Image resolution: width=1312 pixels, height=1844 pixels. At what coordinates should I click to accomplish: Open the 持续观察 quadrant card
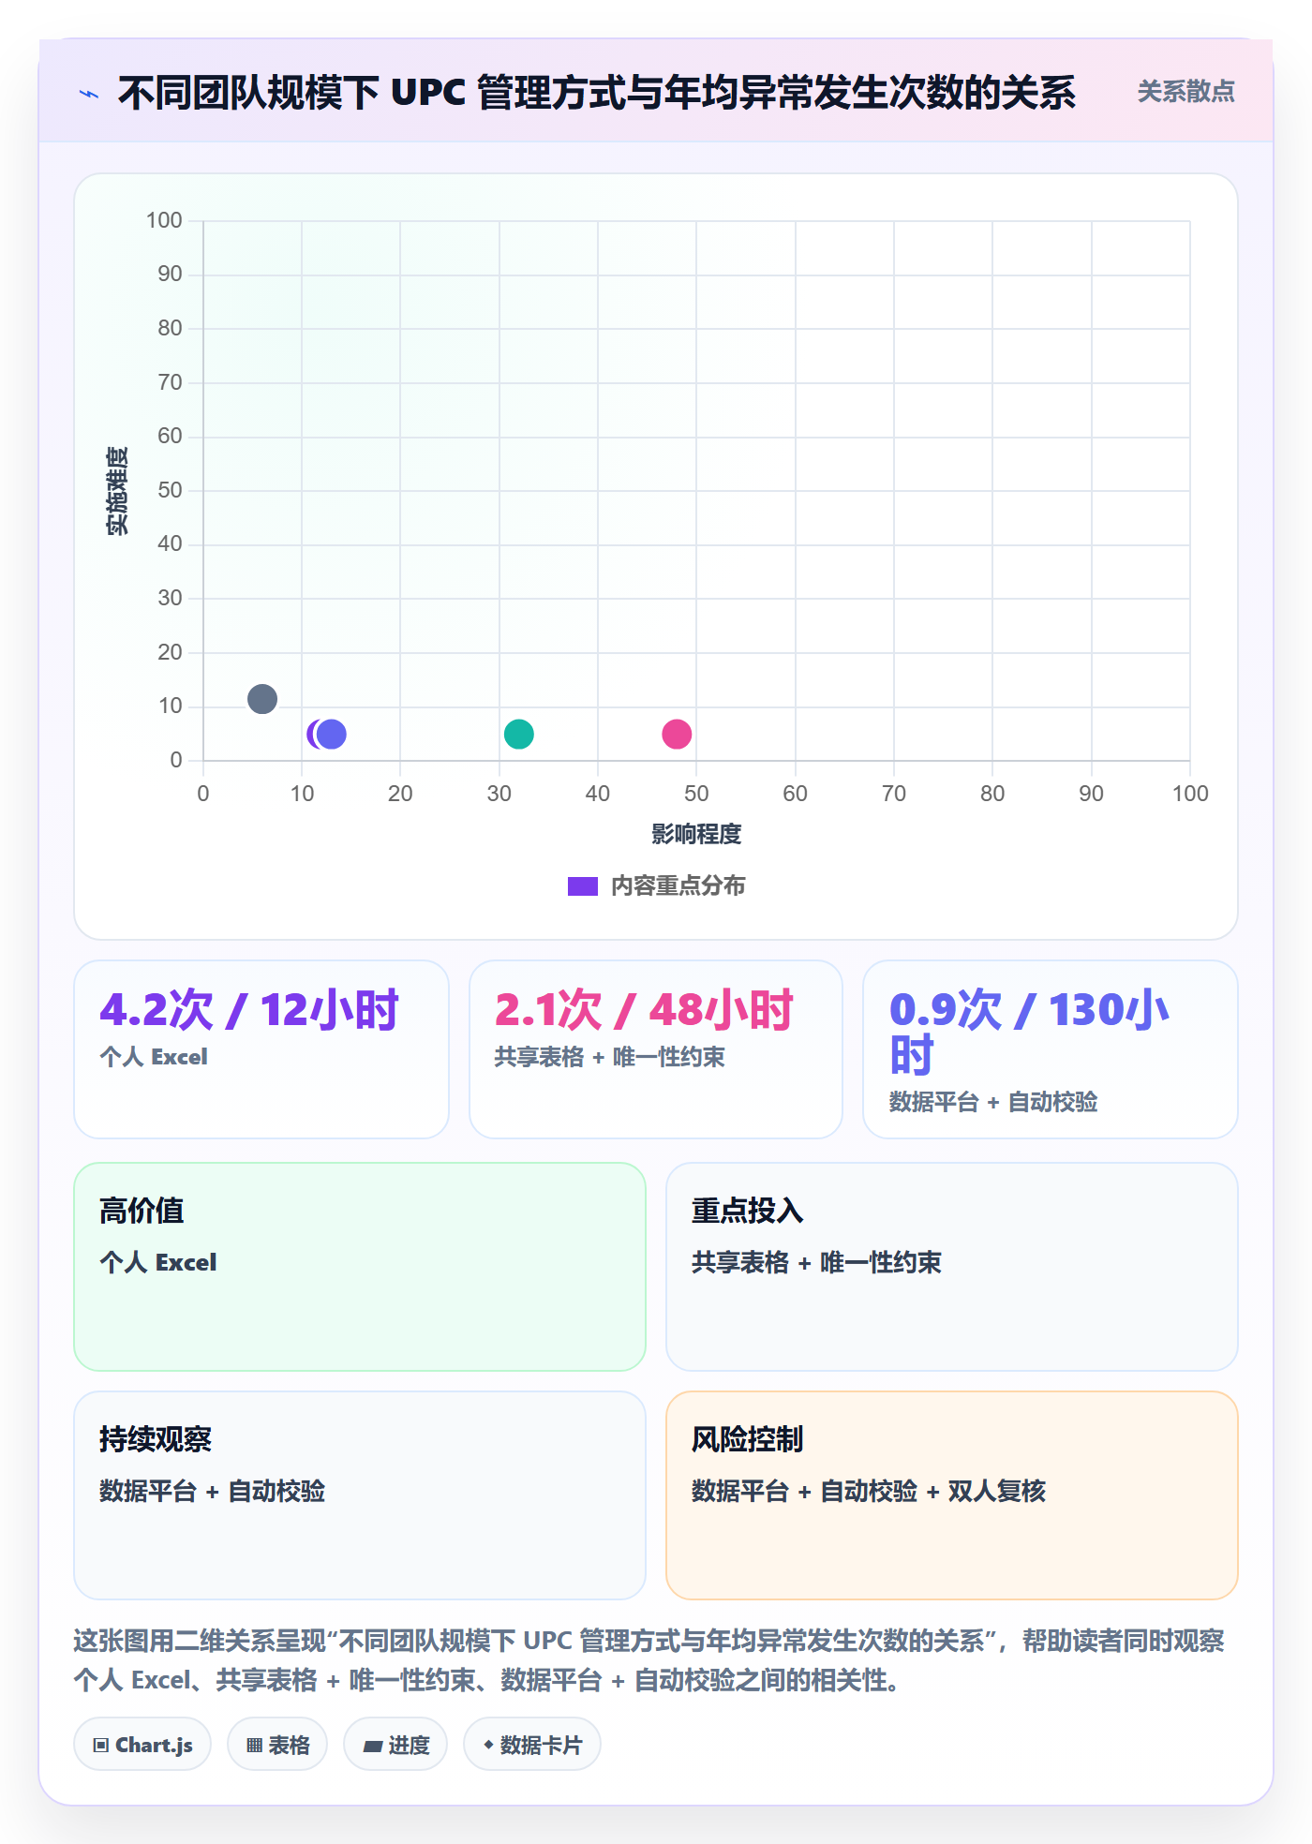360,1495
